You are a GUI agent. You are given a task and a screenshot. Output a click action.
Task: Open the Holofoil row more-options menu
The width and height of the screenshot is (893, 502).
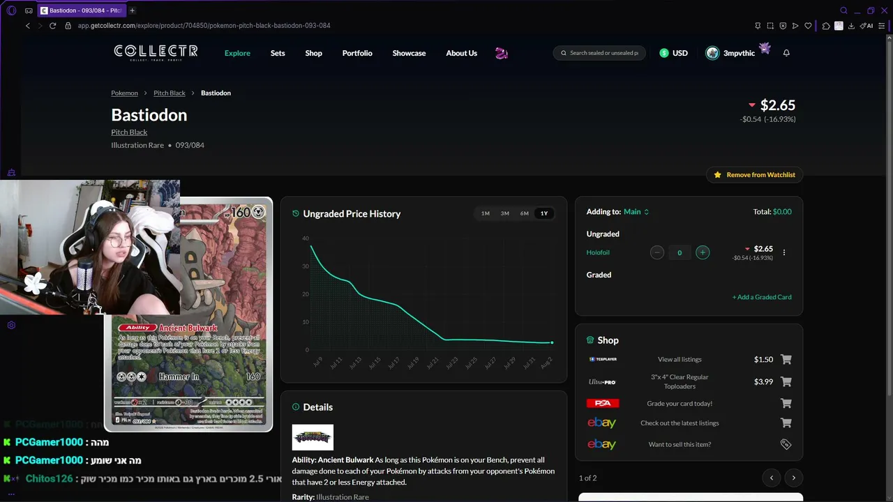tap(784, 252)
